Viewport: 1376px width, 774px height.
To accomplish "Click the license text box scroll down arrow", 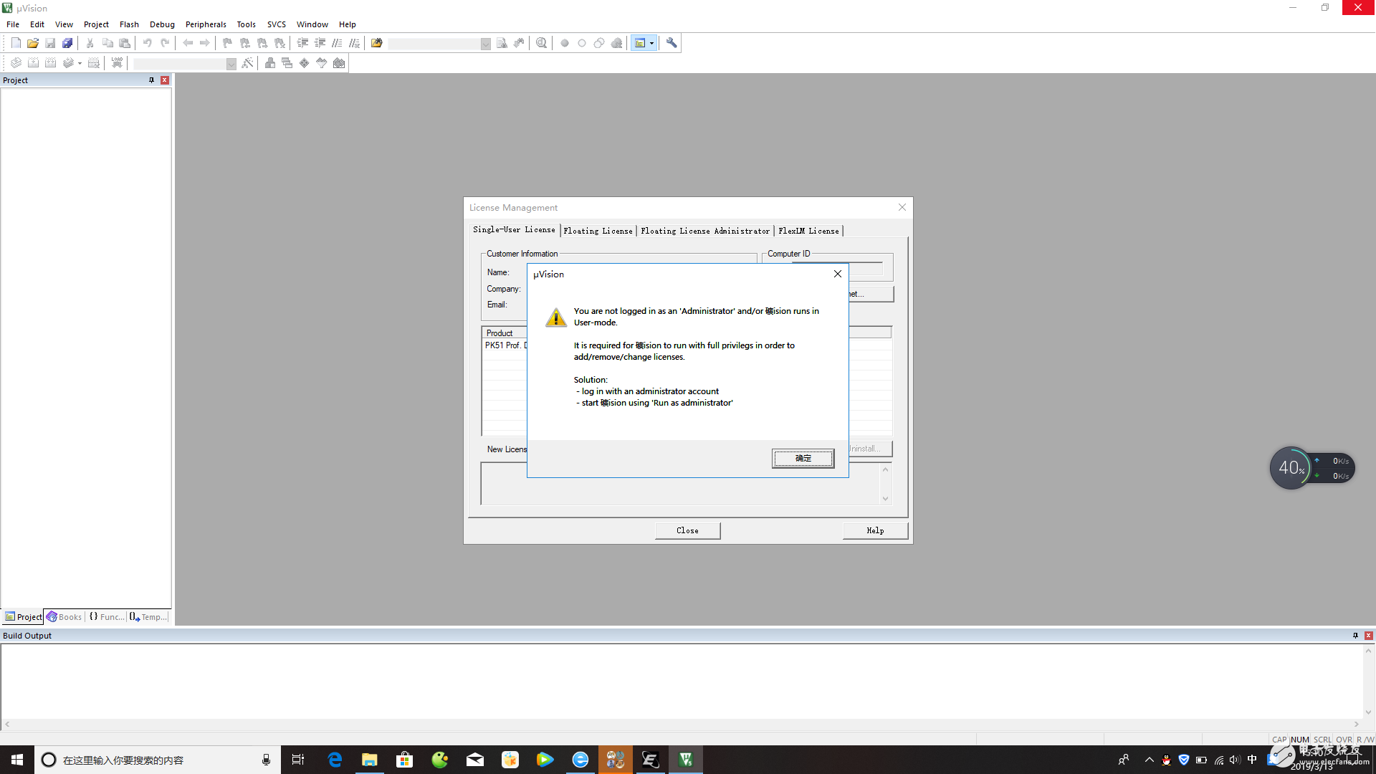I will tap(886, 499).
